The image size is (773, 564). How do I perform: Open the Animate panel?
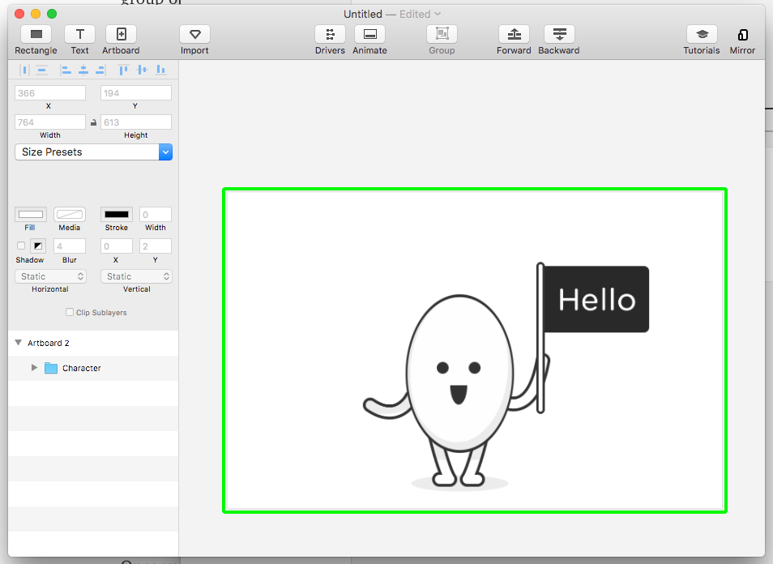(x=369, y=34)
